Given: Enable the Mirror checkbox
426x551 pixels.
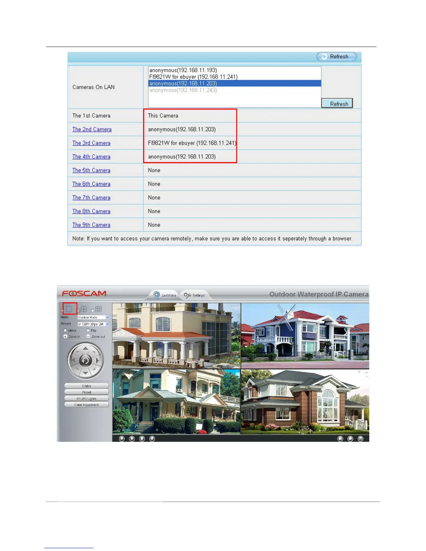Looking at the screenshot, I should tap(65, 330).
